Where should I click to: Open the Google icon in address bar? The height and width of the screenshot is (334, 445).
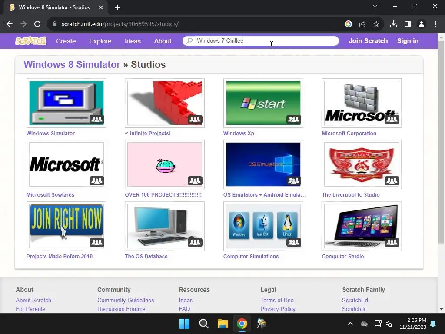point(349,24)
